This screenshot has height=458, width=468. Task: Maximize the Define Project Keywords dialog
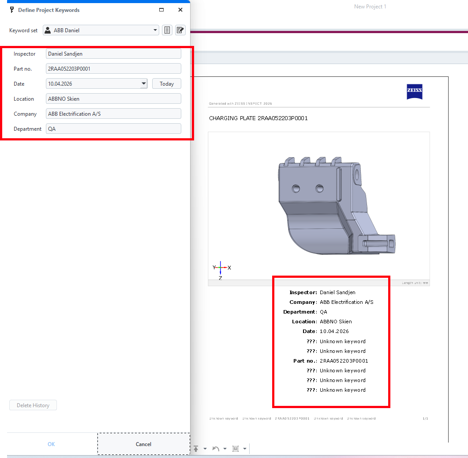pyautogui.click(x=161, y=10)
